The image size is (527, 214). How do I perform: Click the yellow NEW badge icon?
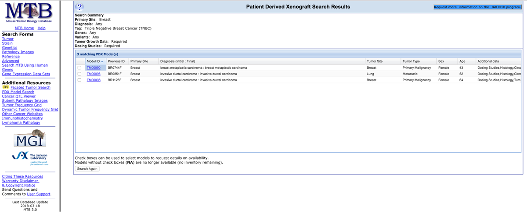(x=6, y=88)
